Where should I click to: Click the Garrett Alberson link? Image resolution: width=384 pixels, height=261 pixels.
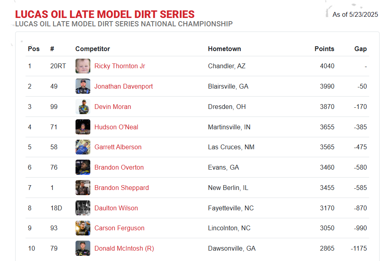coord(118,147)
